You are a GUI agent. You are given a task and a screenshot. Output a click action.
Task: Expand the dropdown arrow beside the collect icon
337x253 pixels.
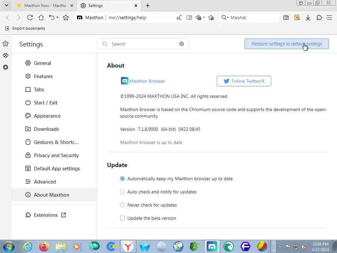[x=204, y=18]
